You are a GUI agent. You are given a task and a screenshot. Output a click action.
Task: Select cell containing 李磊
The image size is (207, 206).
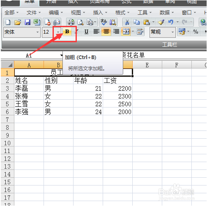point(29,88)
